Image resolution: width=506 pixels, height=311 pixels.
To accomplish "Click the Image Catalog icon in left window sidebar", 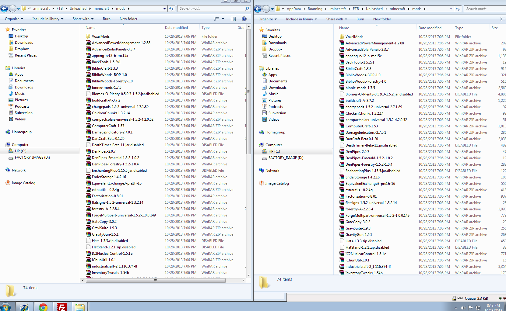I will pyautogui.click(x=8, y=183).
